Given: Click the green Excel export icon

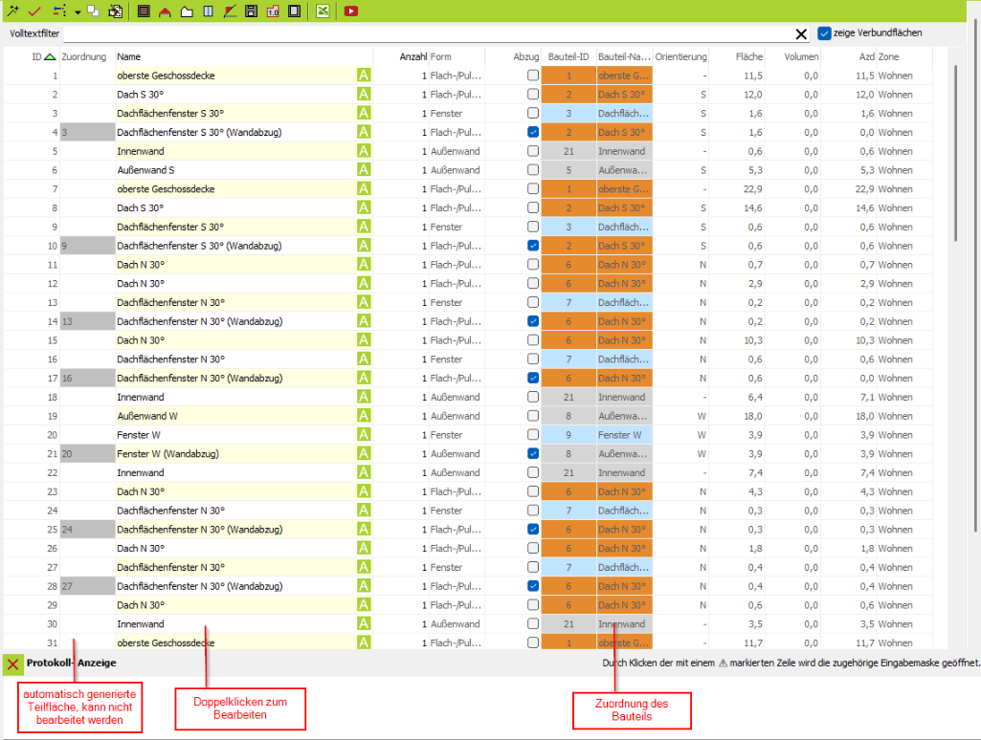Looking at the screenshot, I should coord(323,11).
